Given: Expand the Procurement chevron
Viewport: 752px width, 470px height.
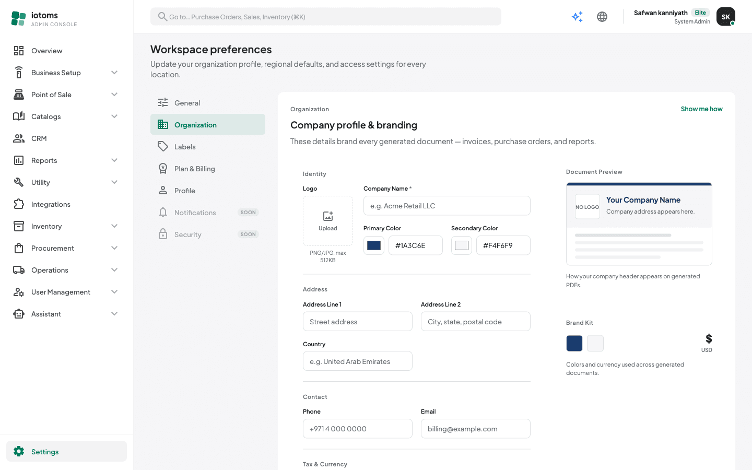Looking at the screenshot, I should tap(114, 248).
